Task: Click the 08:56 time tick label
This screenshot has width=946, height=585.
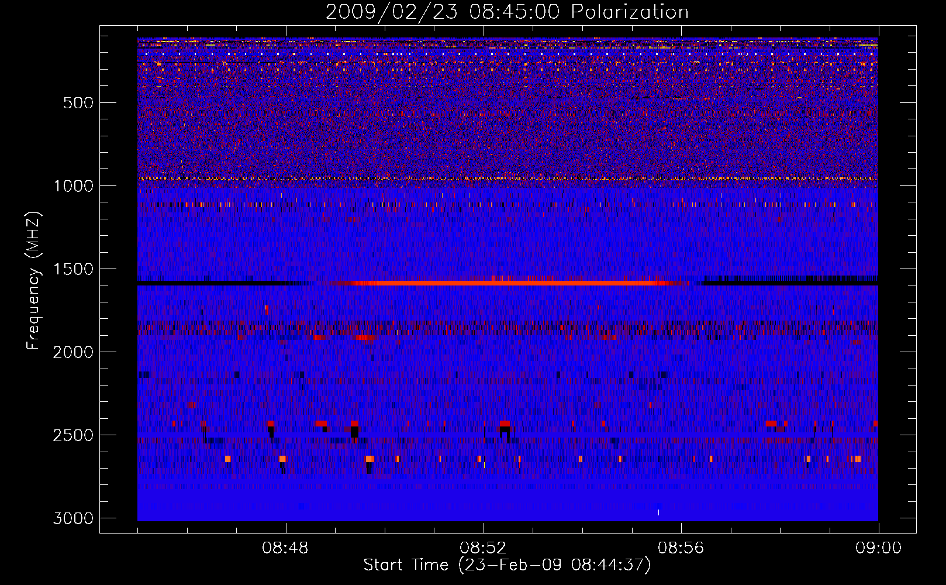Action: click(x=681, y=548)
